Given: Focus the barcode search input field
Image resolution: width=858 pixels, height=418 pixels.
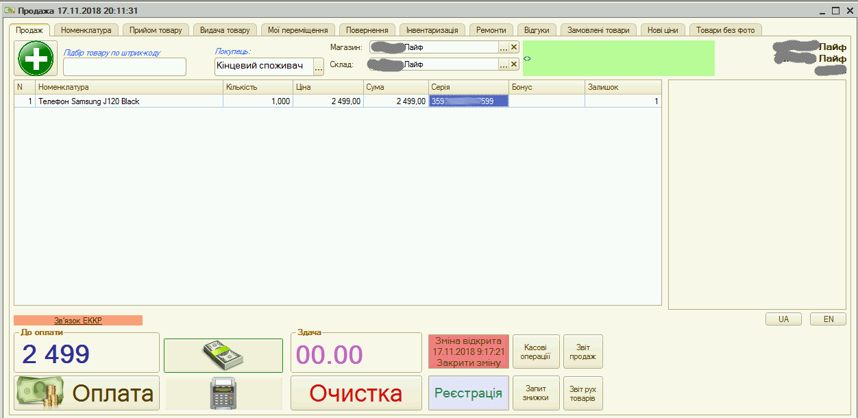Looking at the screenshot, I should point(125,67).
